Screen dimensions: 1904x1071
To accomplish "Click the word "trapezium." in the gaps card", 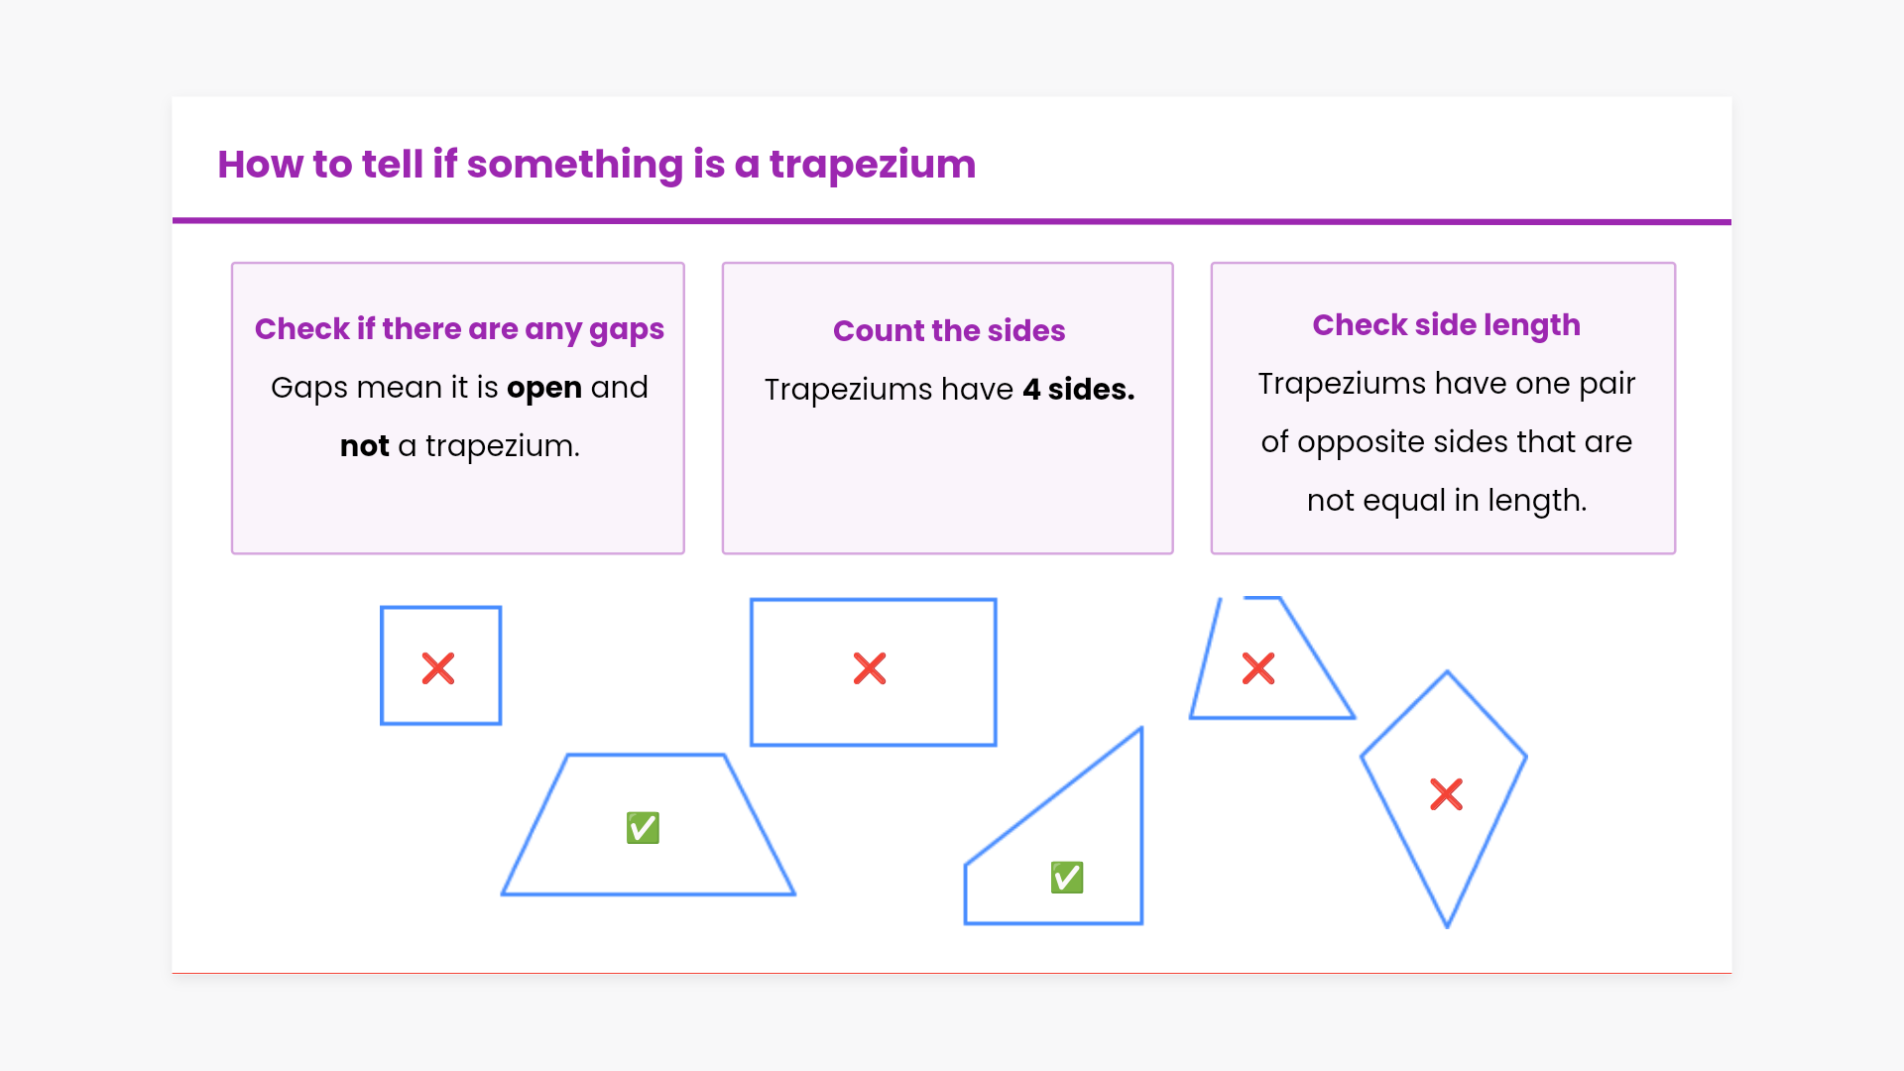I will coord(502,446).
